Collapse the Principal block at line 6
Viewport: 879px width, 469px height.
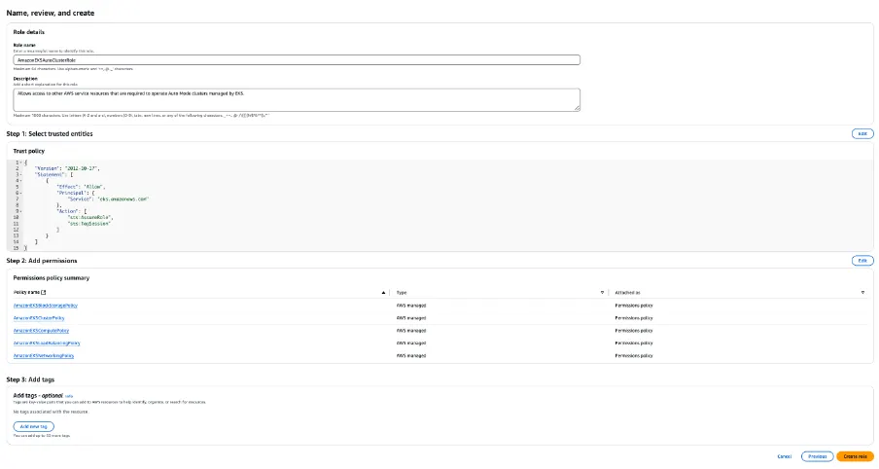[x=20, y=193]
